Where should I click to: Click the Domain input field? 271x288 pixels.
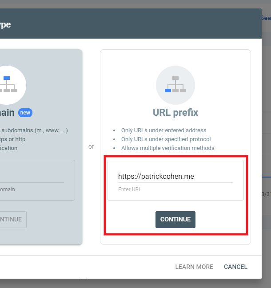coord(32,177)
